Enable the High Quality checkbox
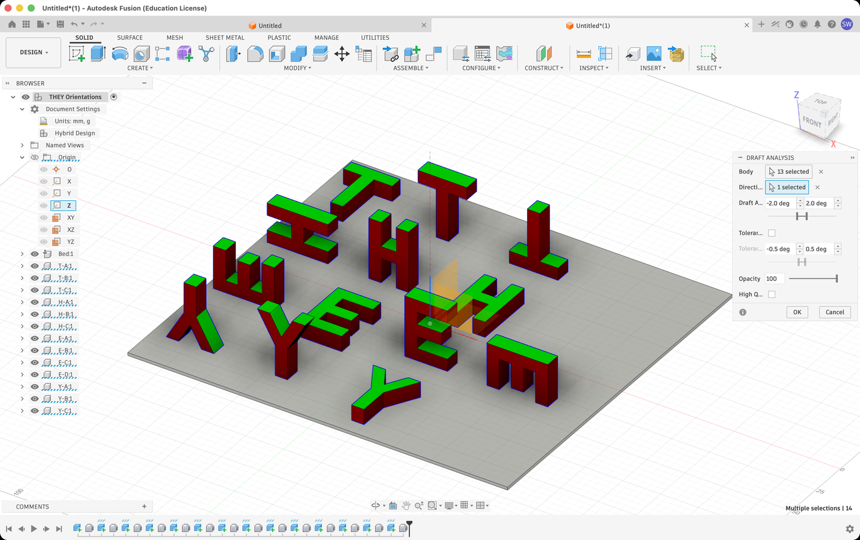The width and height of the screenshot is (860, 540). (772, 294)
